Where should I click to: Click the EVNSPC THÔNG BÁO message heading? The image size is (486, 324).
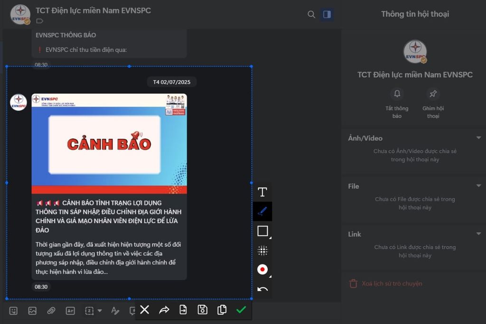(65, 35)
